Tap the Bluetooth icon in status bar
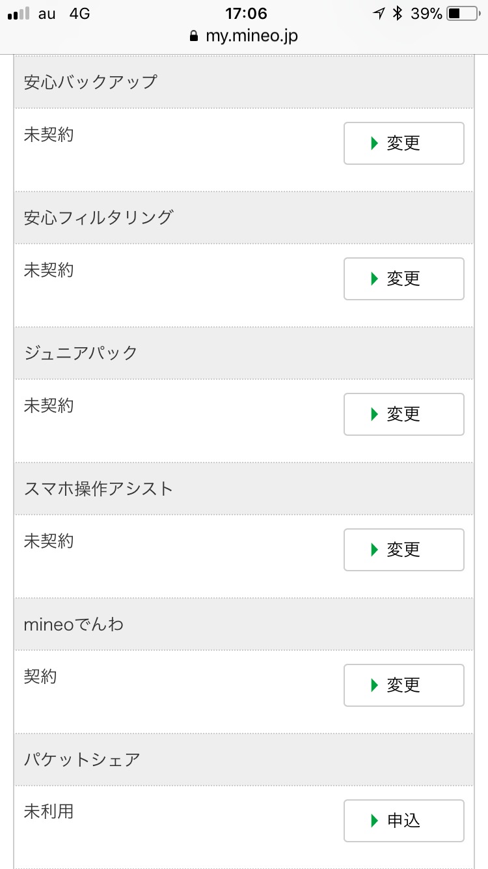 pos(398,14)
